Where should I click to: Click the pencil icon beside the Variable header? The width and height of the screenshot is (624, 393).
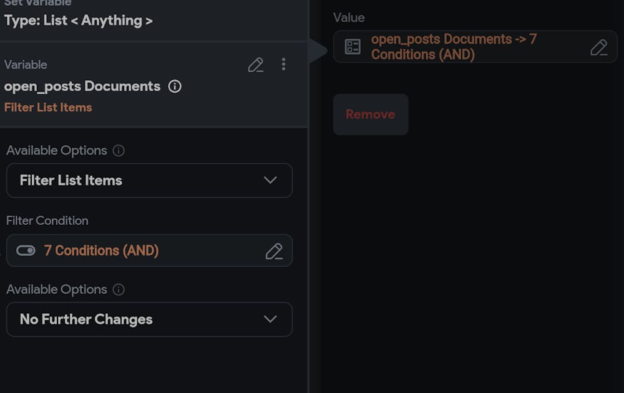tap(255, 64)
